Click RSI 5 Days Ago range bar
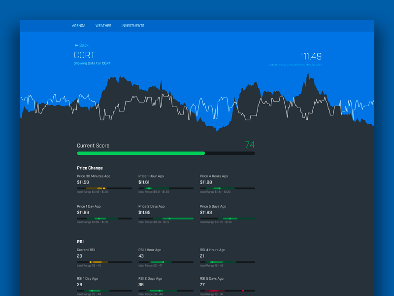Viewport: 394px width, 296px height. (228, 291)
